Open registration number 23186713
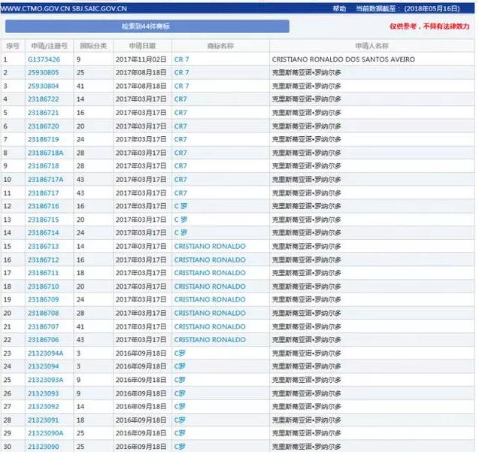 43,246
